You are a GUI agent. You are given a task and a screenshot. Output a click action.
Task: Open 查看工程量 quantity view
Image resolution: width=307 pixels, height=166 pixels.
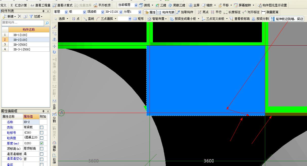[x=40, y=5]
